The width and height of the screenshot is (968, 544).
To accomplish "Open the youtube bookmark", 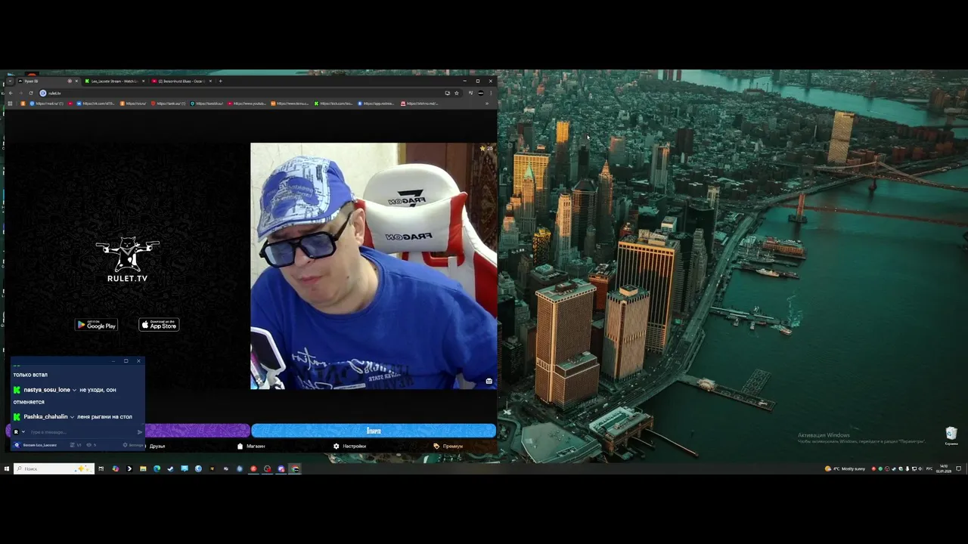I will [x=247, y=104].
